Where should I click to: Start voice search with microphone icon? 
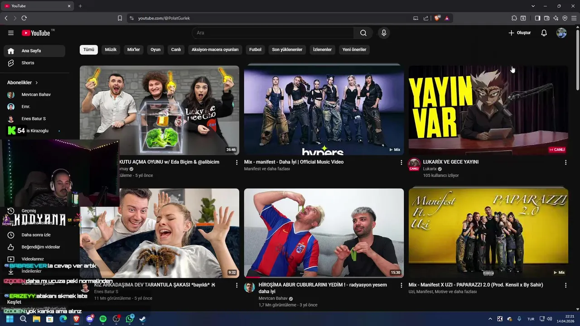click(384, 33)
